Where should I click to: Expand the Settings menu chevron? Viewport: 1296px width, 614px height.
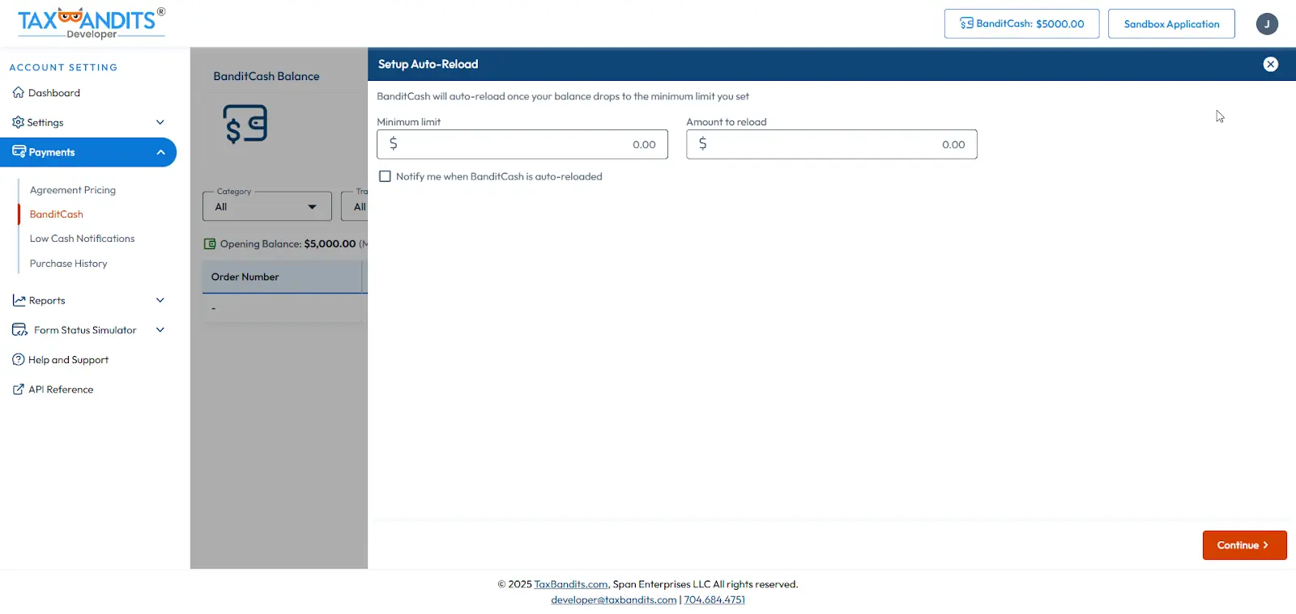[x=160, y=122]
